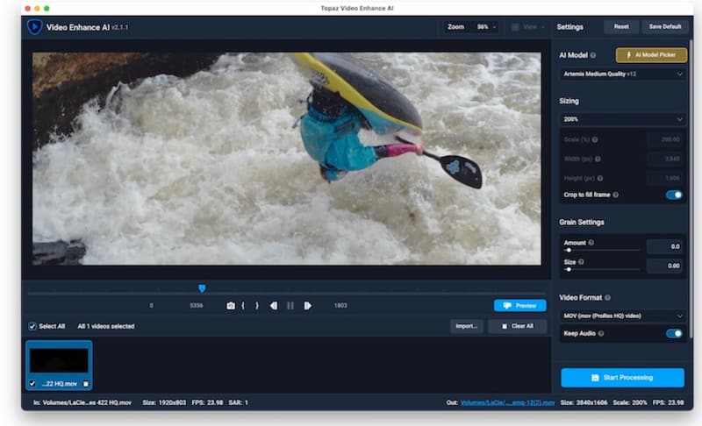Image resolution: width=702 pixels, height=426 pixels.
Task: Set trim start with the left brace icon
Action: pos(243,306)
